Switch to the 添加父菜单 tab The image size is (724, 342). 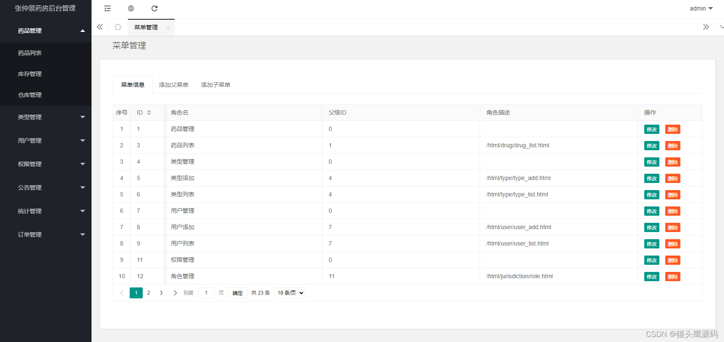174,85
